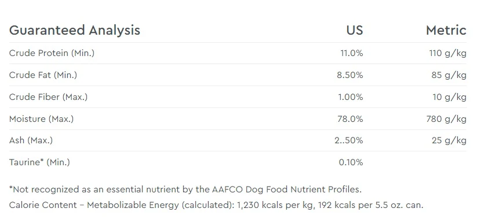Click the AAFCO footnote text
The width and height of the screenshot is (477, 223).
tap(185, 189)
